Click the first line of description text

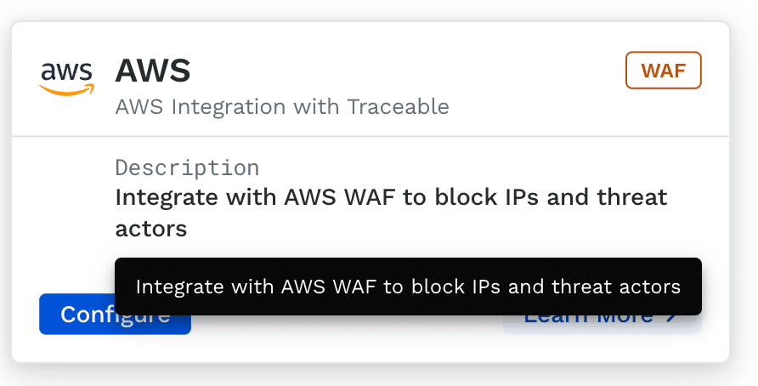click(391, 197)
